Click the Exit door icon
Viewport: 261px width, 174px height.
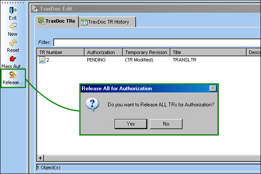[x=13, y=10]
